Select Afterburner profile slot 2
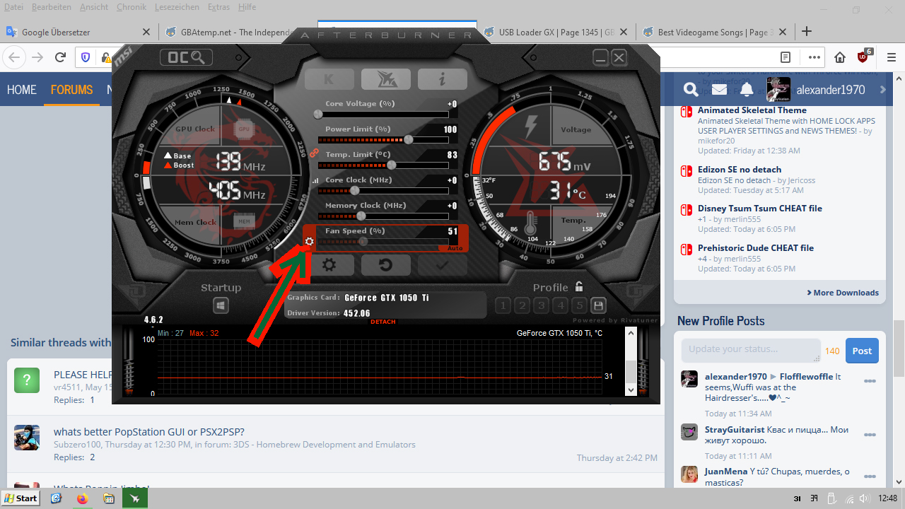The width and height of the screenshot is (905, 509). pyautogui.click(x=522, y=305)
